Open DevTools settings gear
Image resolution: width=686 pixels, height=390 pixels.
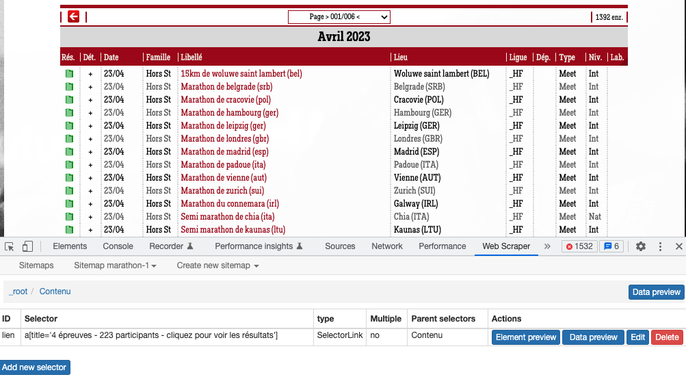pos(641,246)
